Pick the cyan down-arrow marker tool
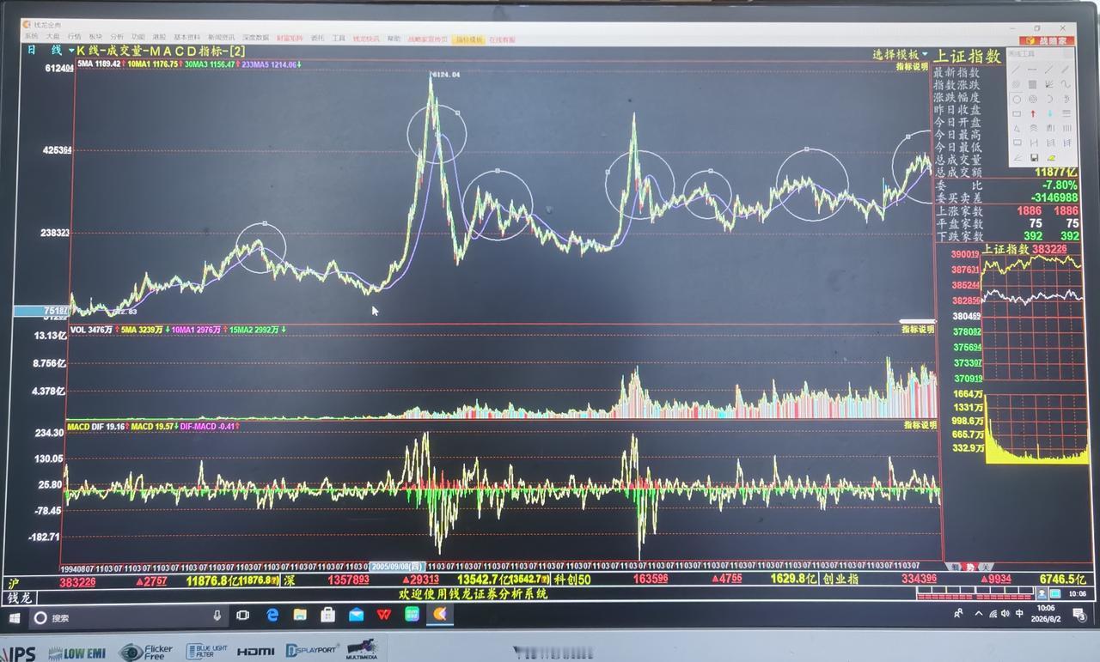The height and width of the screenshot is (662, 1100). point(1049,113)
